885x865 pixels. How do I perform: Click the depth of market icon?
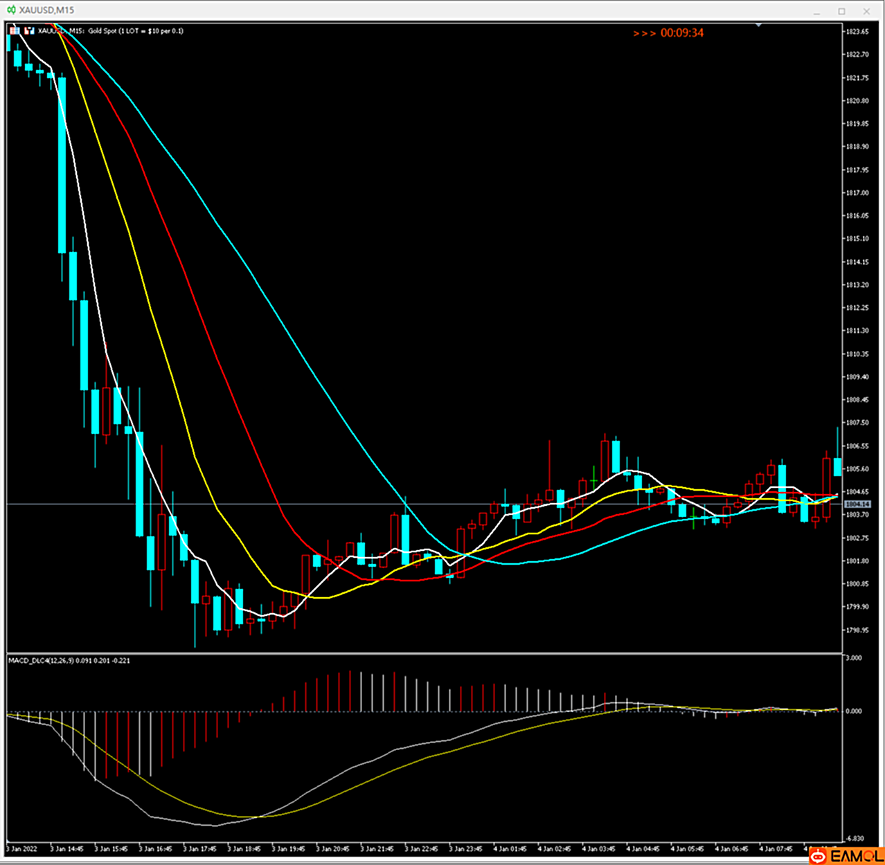pos(29,31)
